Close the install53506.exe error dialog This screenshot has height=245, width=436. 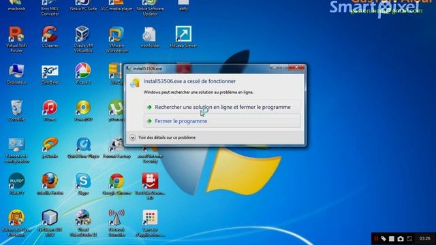click(296, 67)
